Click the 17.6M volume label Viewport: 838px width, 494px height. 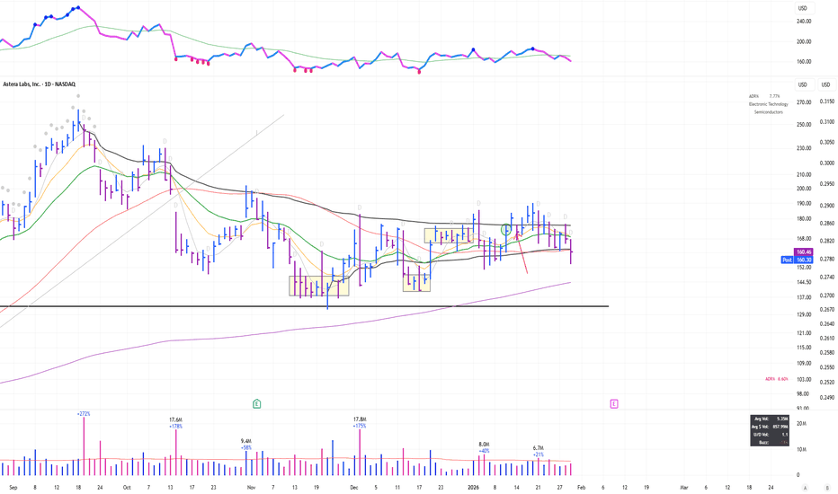pyautogui.click(x=176, y=419)
